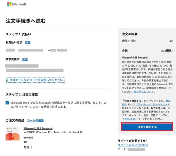Open the Microsoft 365 Personal product link
176x156 pixels.
pos(38,128)
